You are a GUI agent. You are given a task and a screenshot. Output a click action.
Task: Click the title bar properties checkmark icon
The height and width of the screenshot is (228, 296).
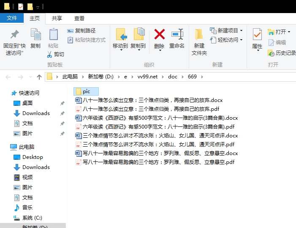(x=21, y=7)
